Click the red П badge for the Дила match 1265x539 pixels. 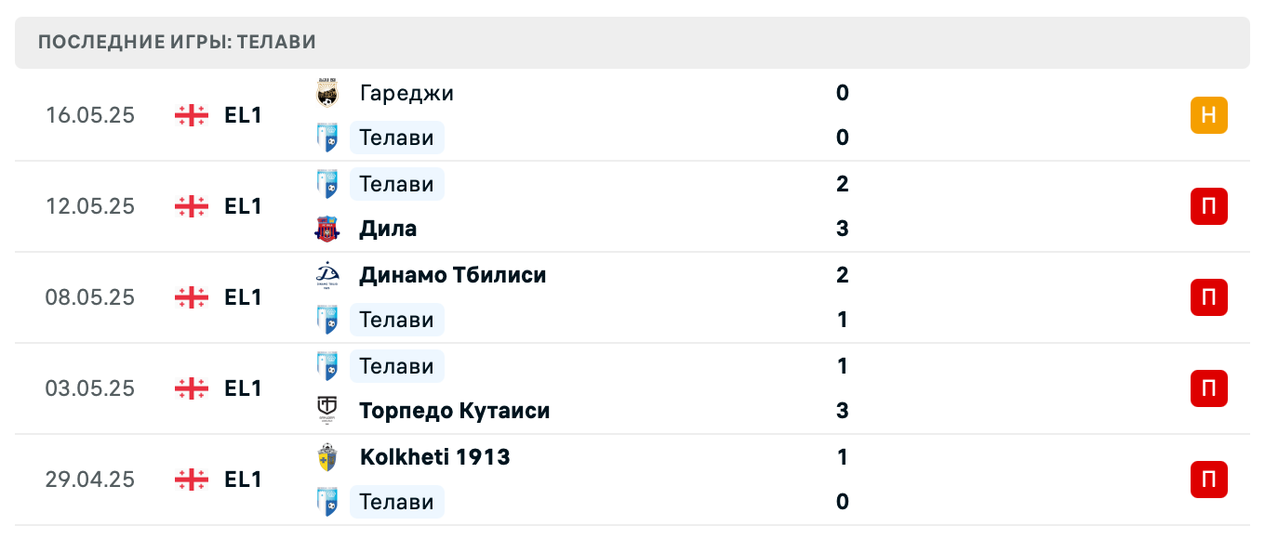tap(1208, 206)
